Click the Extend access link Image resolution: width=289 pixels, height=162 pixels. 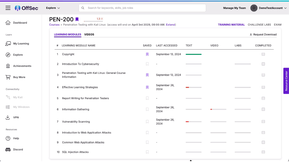[x=170, y=25]
